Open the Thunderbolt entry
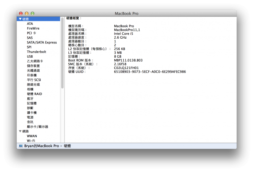 pos(36,52)
